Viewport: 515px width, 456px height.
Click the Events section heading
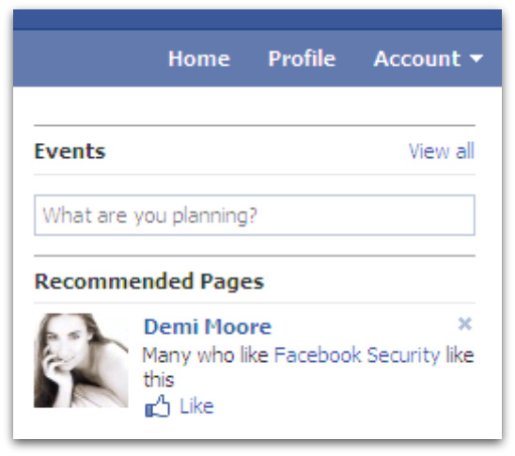coord(70,151)
